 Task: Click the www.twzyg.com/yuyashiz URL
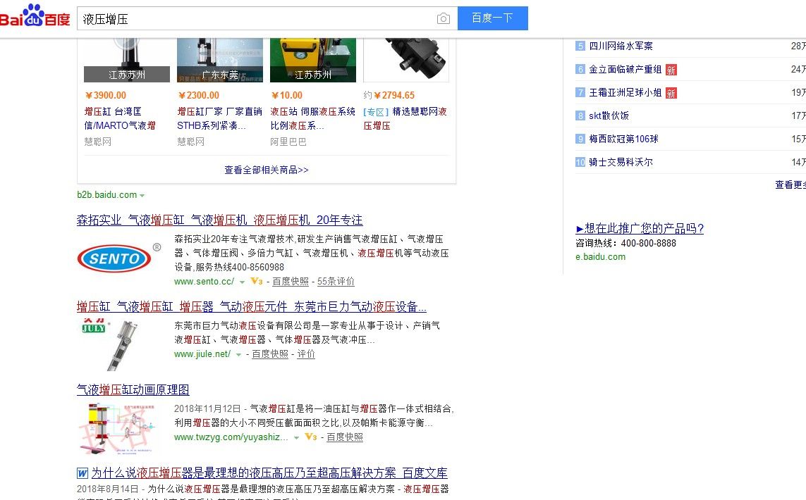point(231,437)
